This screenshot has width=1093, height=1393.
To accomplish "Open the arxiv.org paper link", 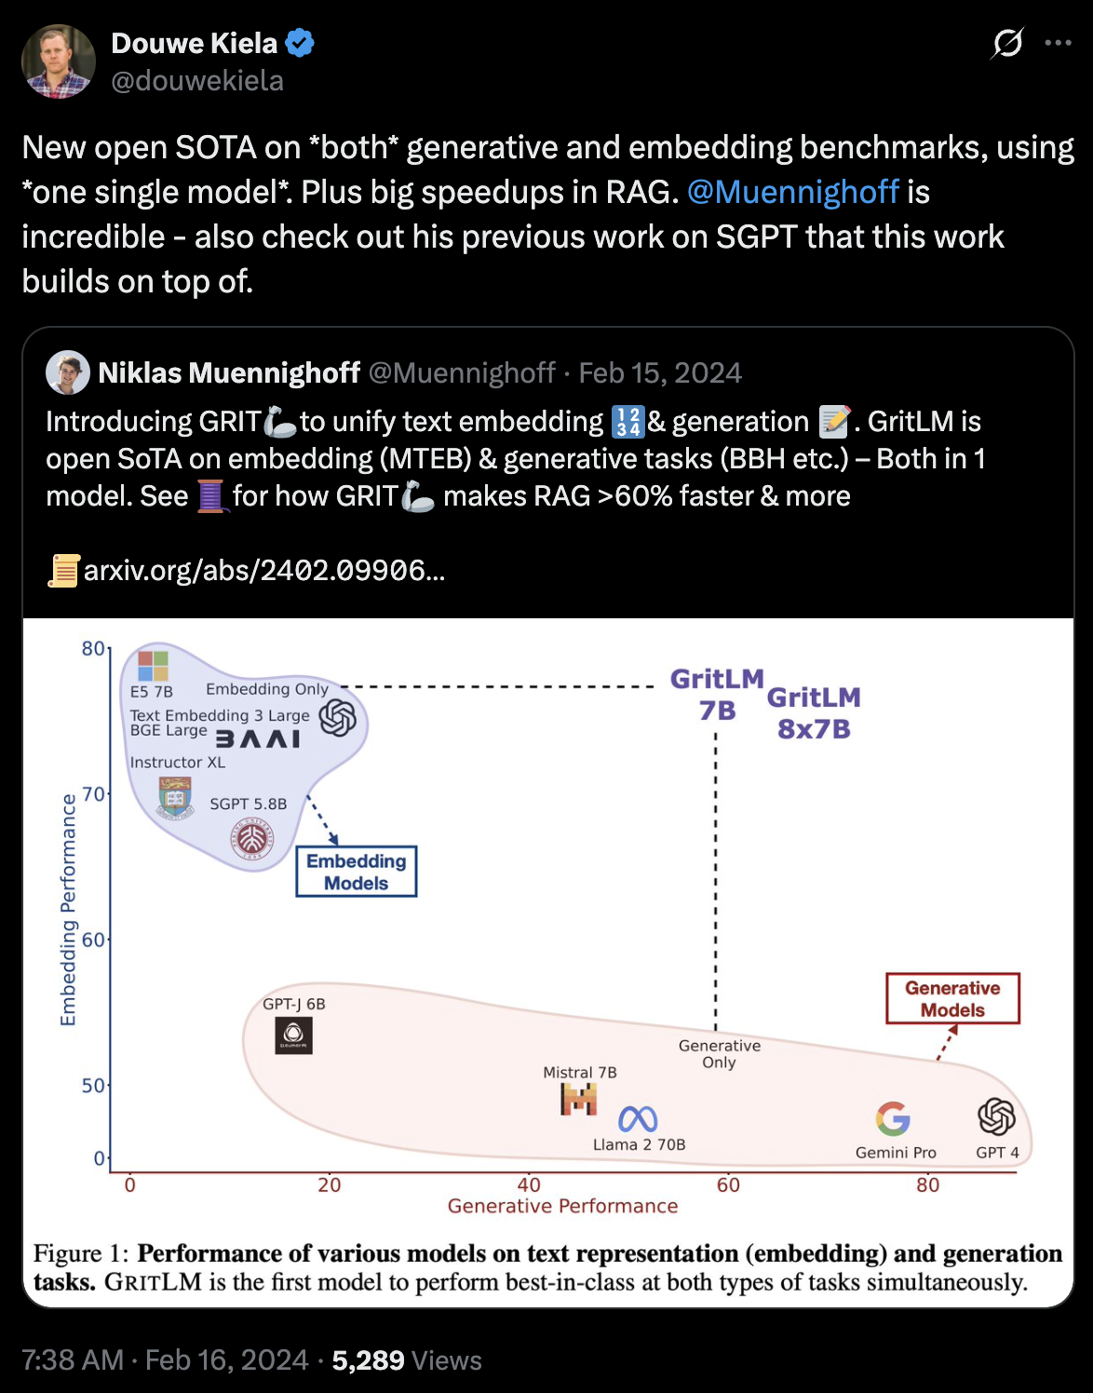I will 264,570.
